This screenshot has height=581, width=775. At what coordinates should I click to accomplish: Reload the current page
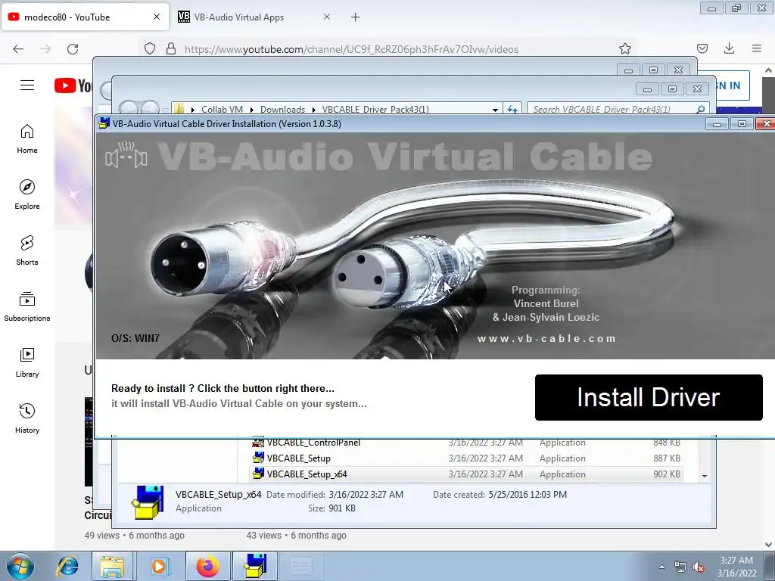point(73,49)
